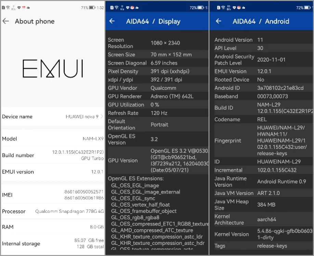Select Java VM Heap Size value 384 MB
This screenshot has height=256, width=314.
(266, 205)
